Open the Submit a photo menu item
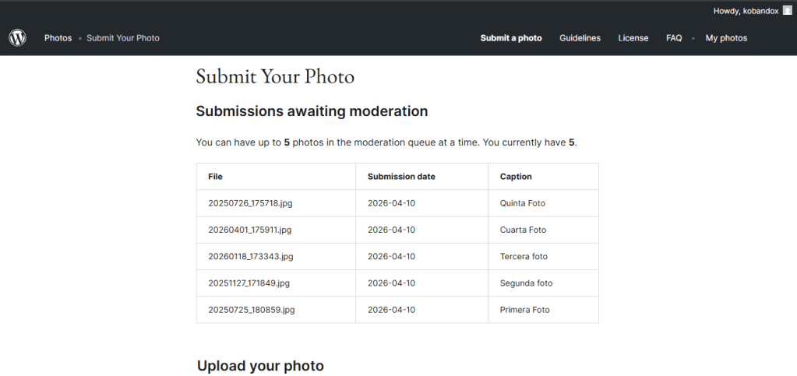The image size is (797, 376). [511, 38]
